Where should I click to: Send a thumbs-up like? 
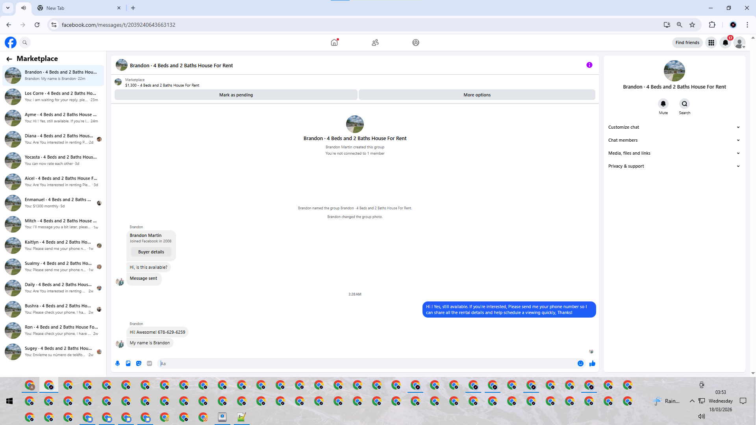tap(592, 364)
